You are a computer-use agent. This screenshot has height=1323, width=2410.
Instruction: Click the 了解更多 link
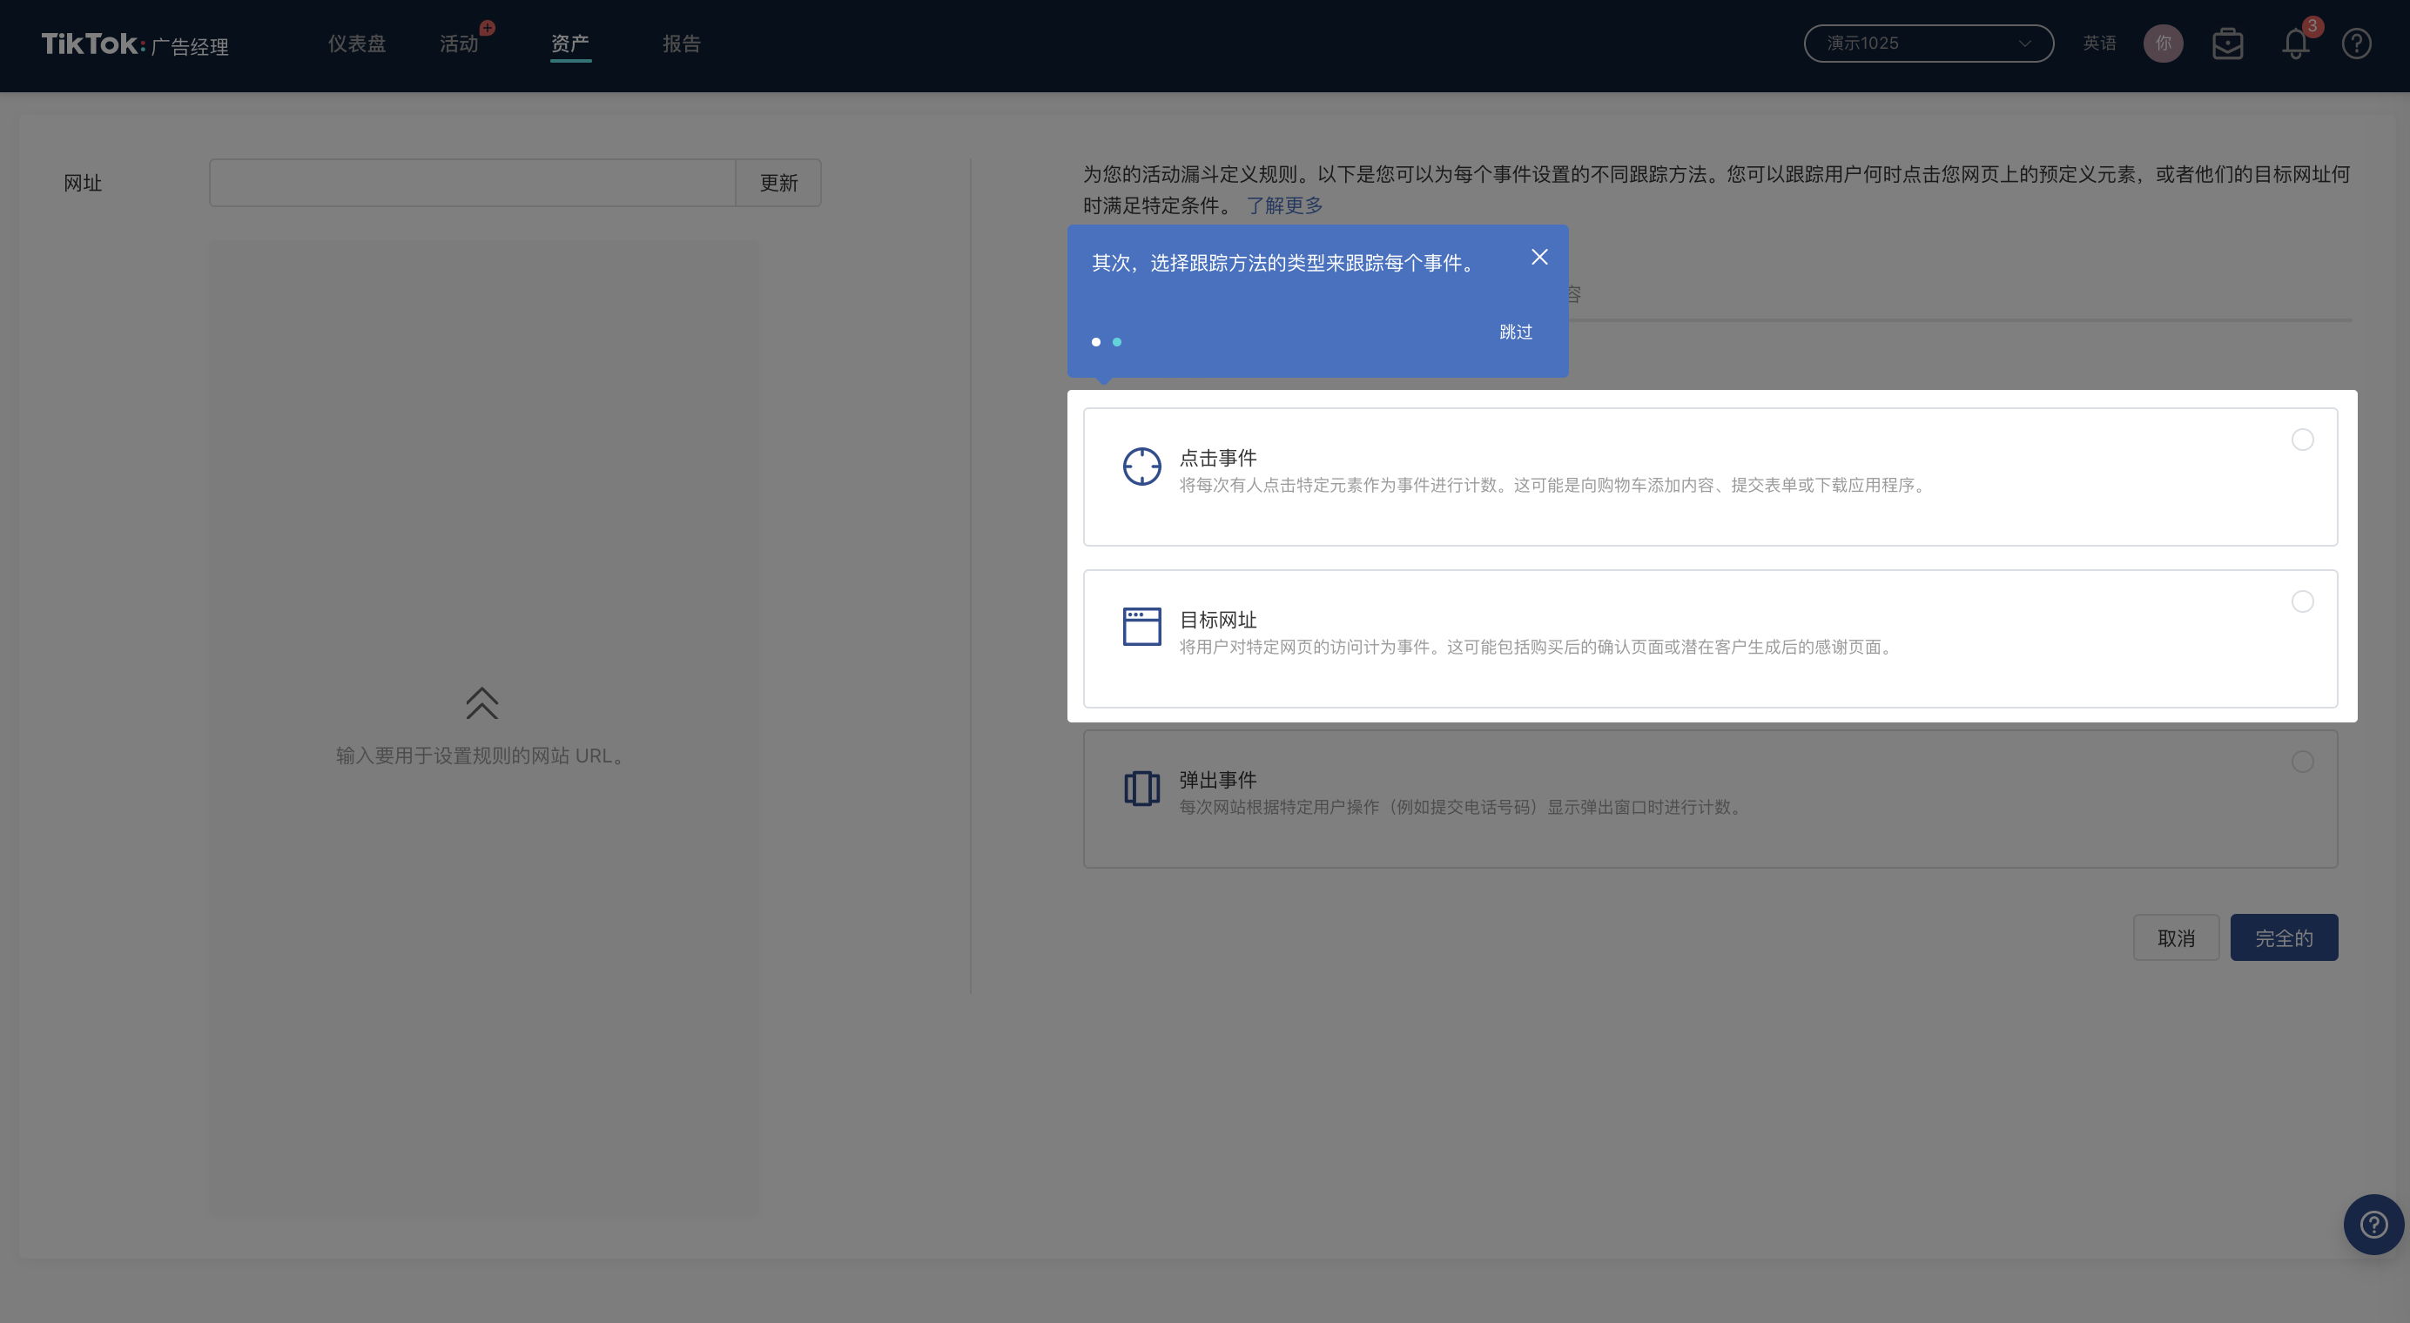1283,205
